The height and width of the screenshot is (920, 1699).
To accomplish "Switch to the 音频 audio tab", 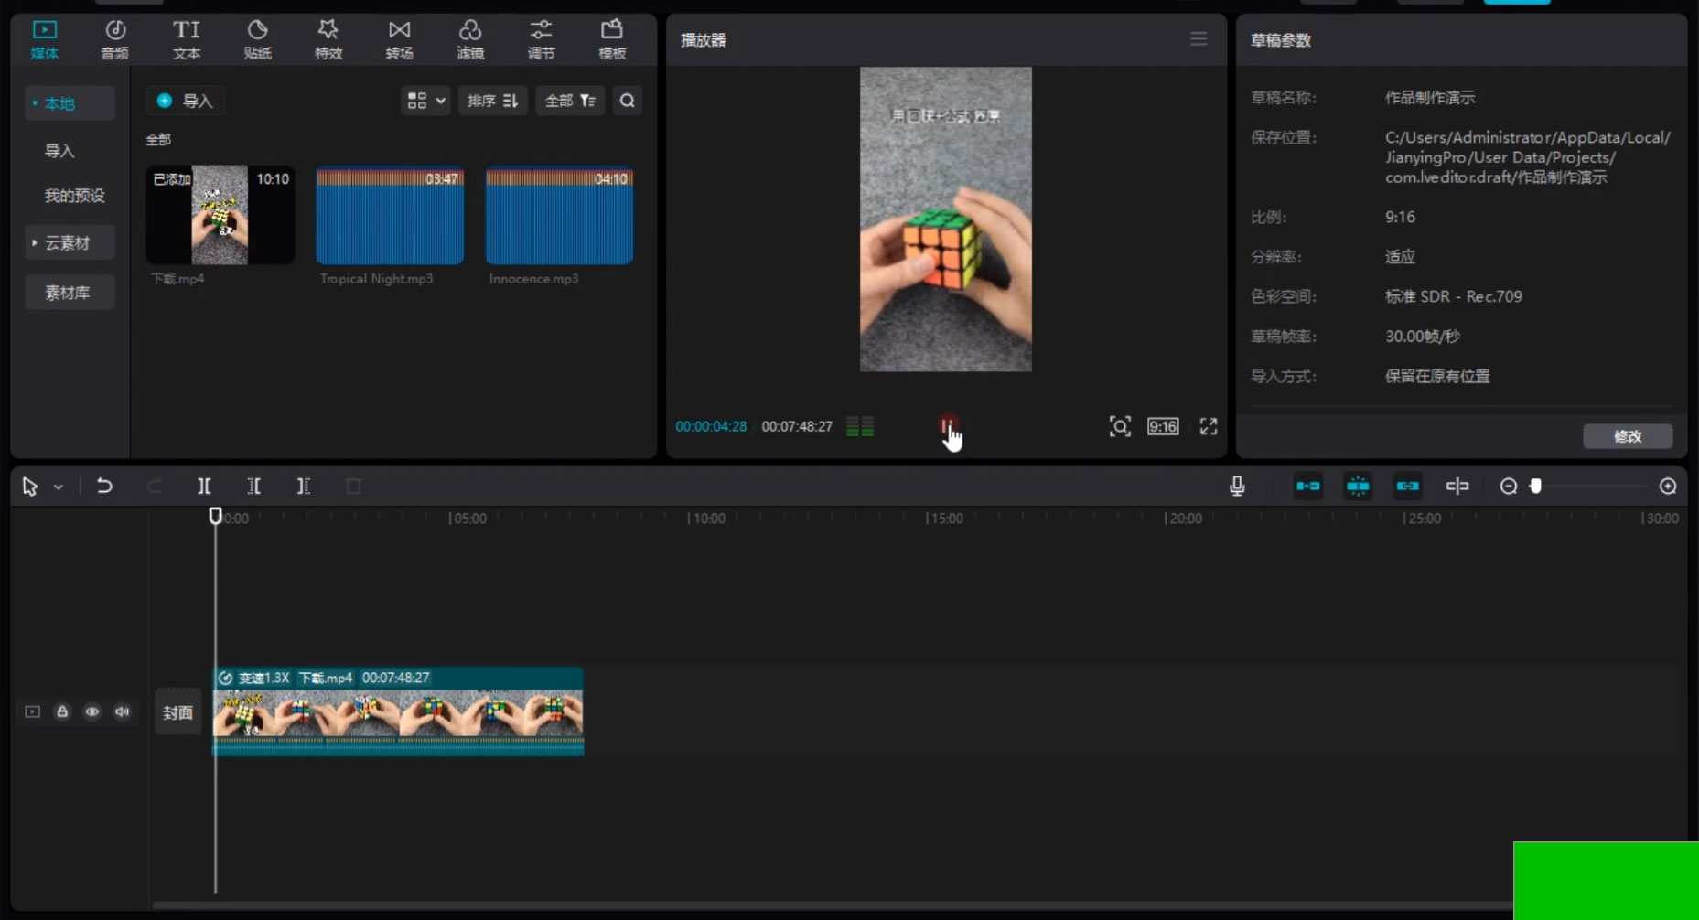I will point(114,39).
